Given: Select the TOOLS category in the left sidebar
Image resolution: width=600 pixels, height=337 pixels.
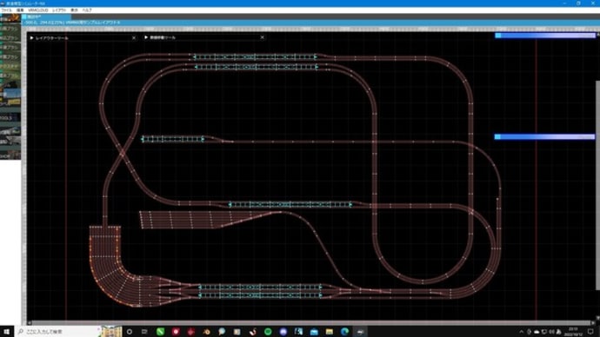Looking at the screenshot, I should (10, 118).
